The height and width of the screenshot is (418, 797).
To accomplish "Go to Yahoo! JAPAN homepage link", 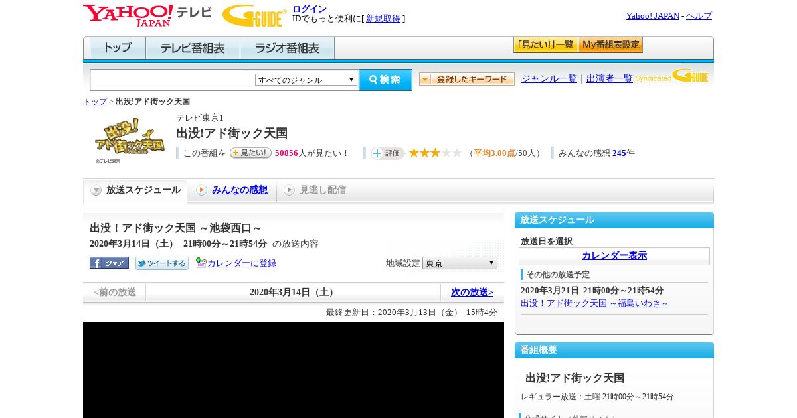I will coord(652,16).
